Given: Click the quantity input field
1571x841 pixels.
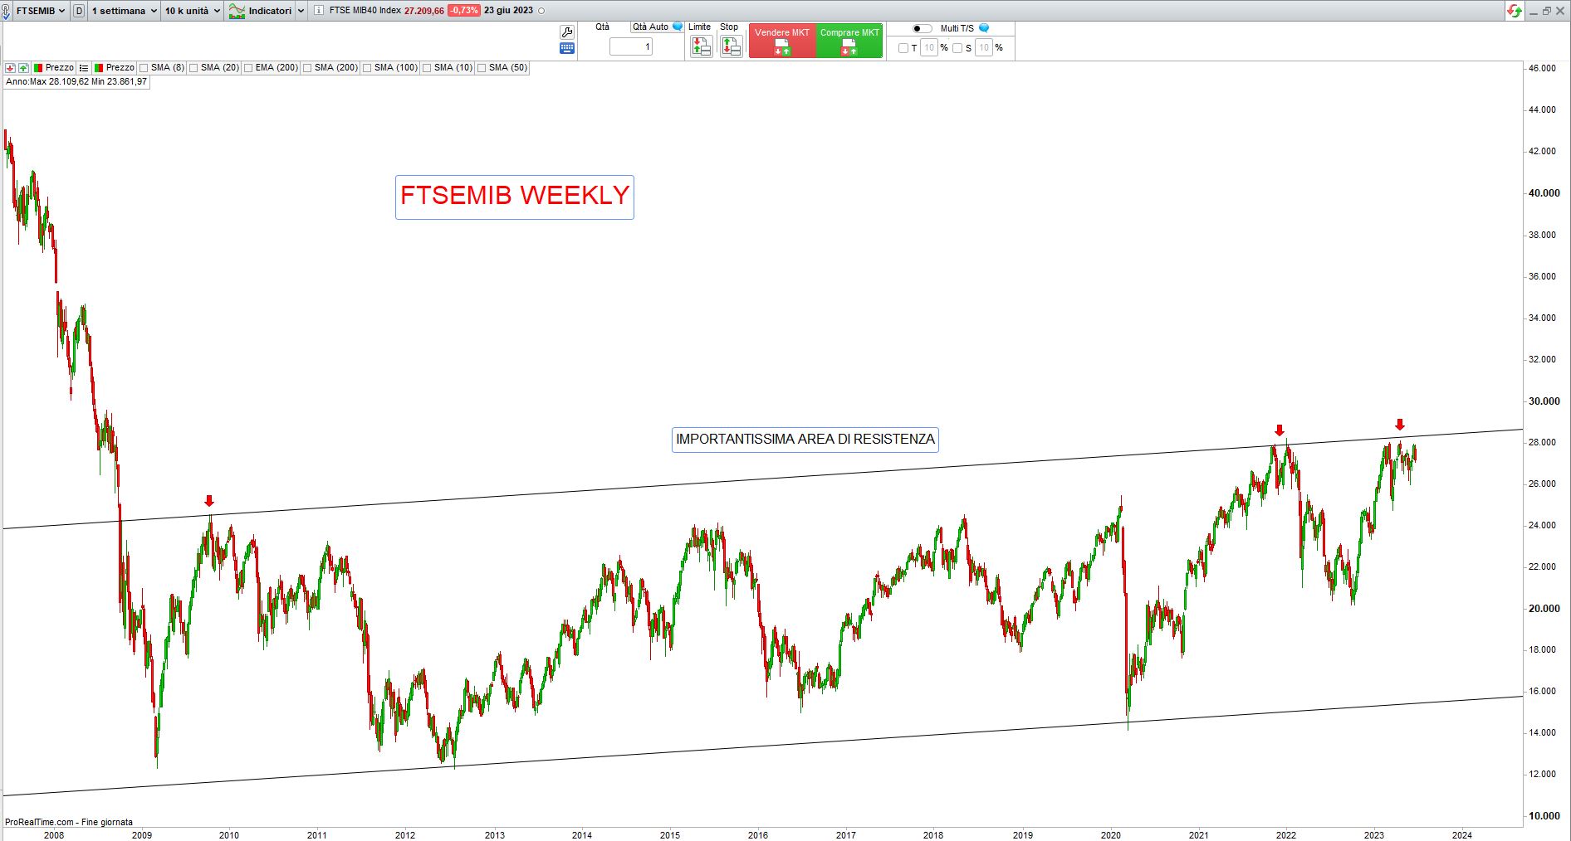Looking at the screenshot, I should [631, 47].
